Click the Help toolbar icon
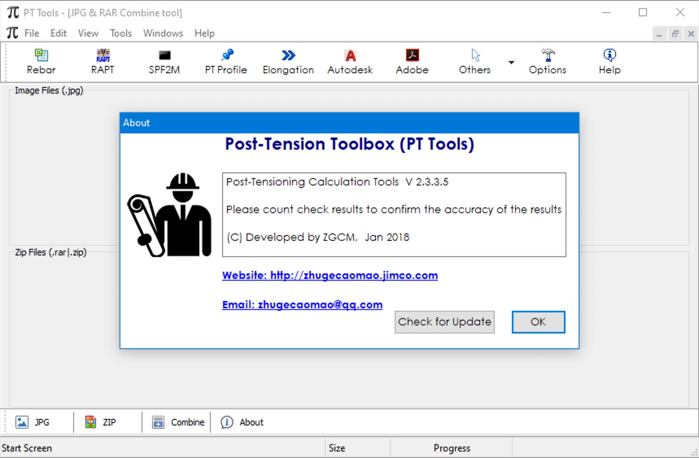The width and height of the screenshot is (699, 458). pos(609,61)
